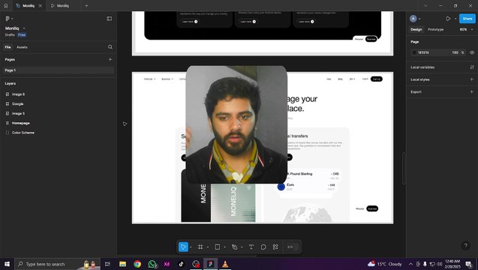Click the Drafts location link
478x270 pixels.
click(10, 34)
